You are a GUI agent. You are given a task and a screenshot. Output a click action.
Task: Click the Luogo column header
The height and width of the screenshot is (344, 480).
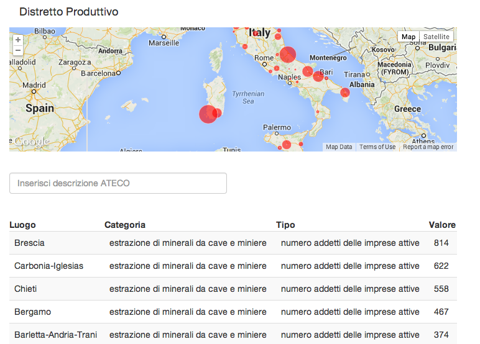[22, 225]
